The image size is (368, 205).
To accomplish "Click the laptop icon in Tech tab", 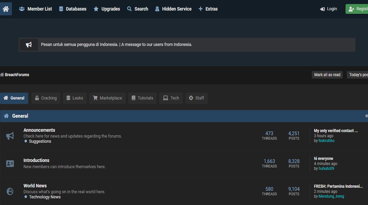I will click(166, 98).
